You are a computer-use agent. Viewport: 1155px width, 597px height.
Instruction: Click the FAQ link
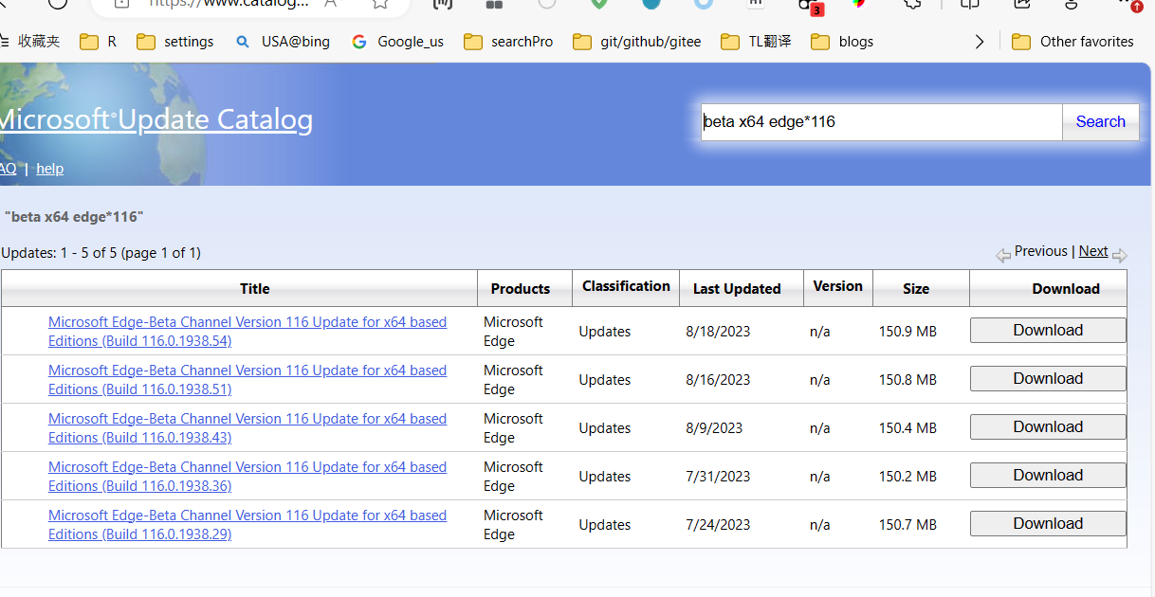point(9,168)
